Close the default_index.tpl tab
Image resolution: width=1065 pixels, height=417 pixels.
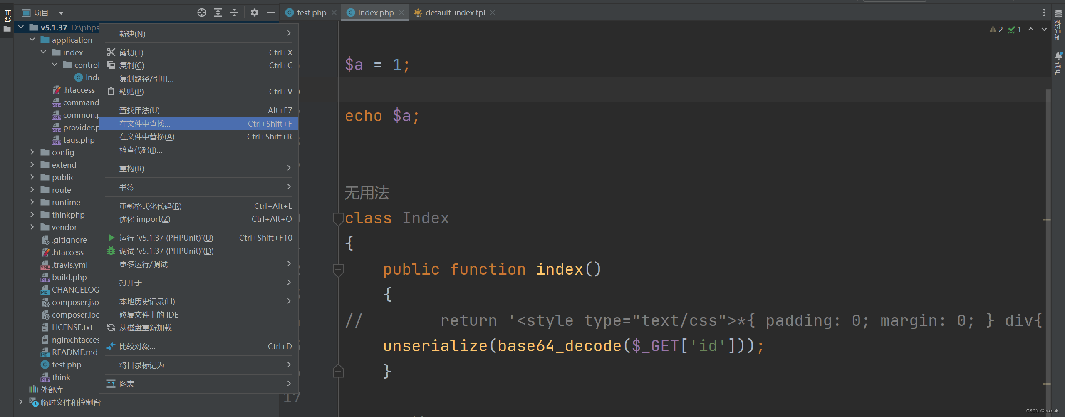tap(493, 12)
